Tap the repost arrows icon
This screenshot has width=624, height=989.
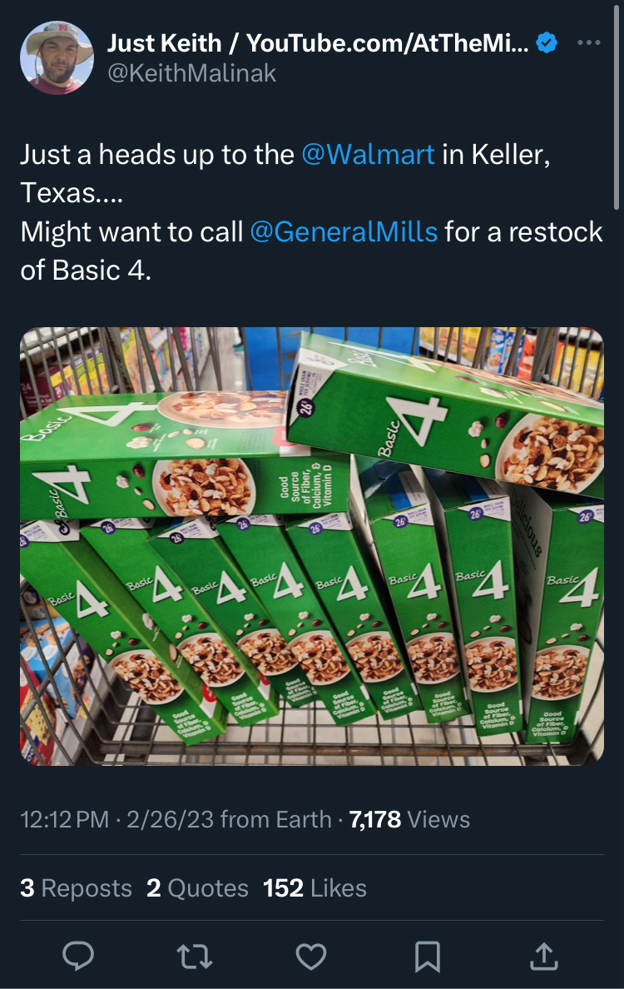[195, 957]
